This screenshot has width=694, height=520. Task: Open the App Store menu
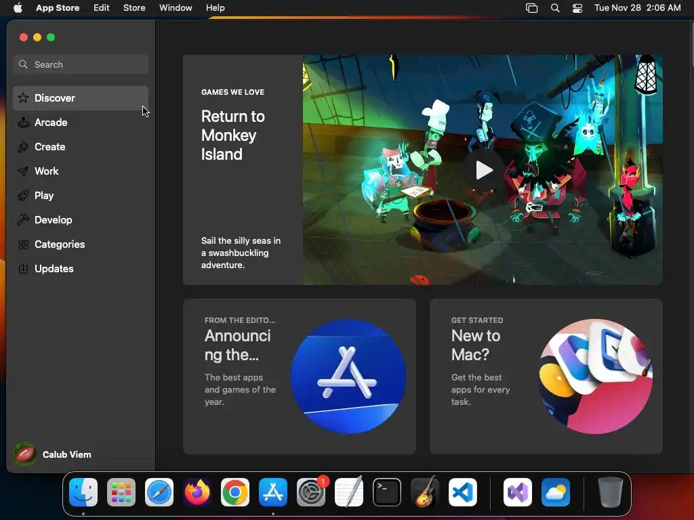pyautogui.click(x=58, y=8)
